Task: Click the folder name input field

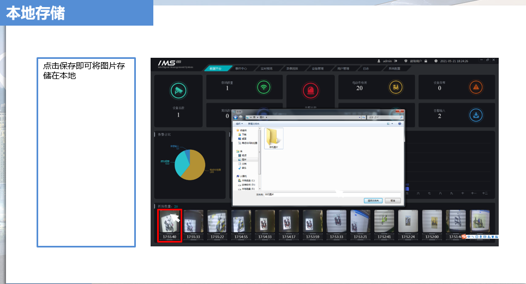Action: (333, 194)
